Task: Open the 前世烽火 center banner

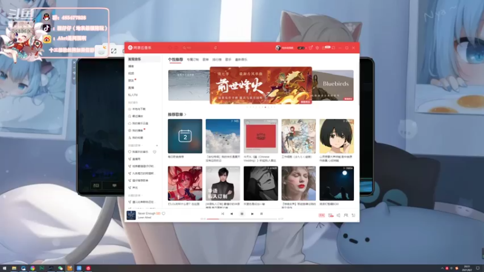Action: tap(261, 85)
